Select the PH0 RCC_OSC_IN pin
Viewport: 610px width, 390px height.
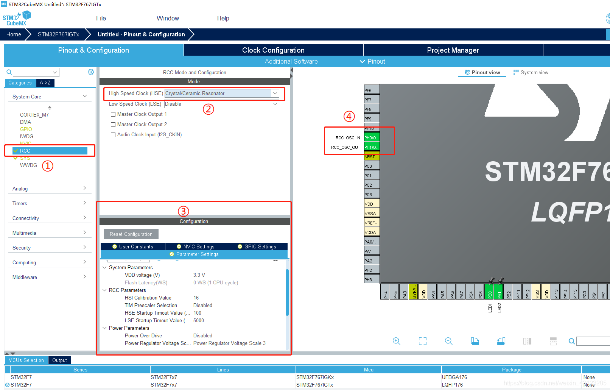point(372,137)
